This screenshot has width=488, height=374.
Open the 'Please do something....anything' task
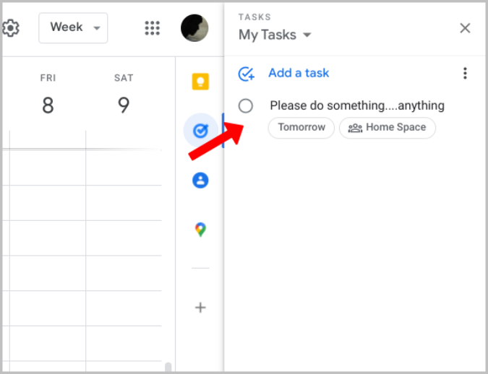point(357,105)
